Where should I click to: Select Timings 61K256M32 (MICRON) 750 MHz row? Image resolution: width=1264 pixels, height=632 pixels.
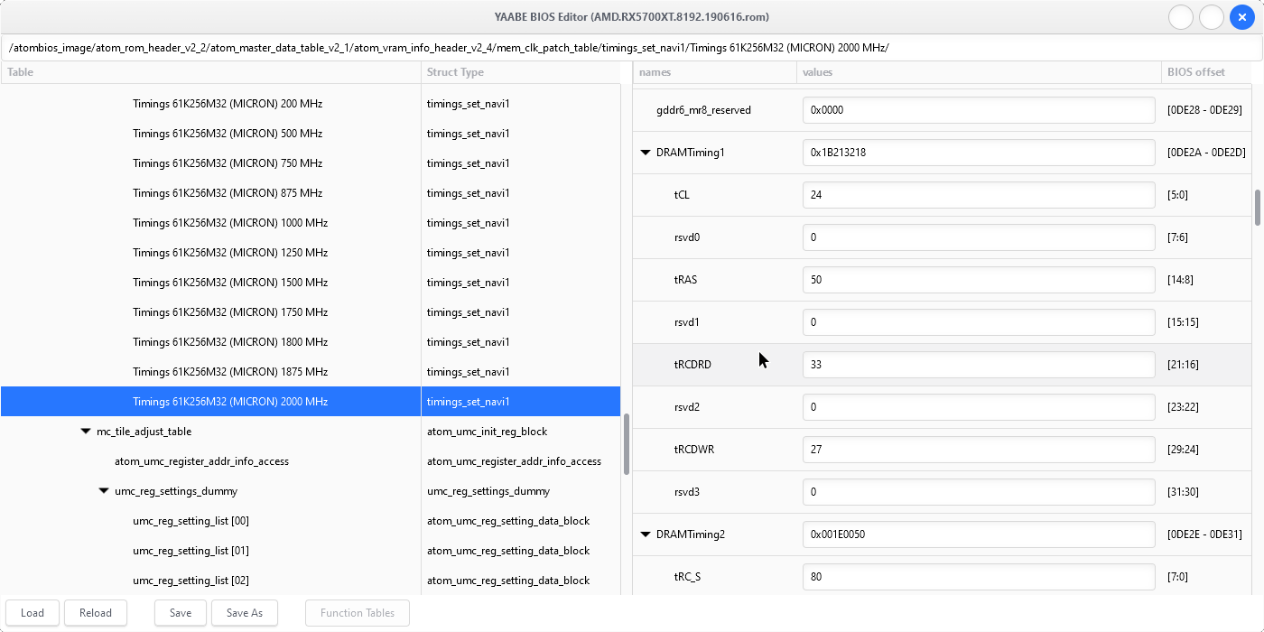(x=311, y=163)
